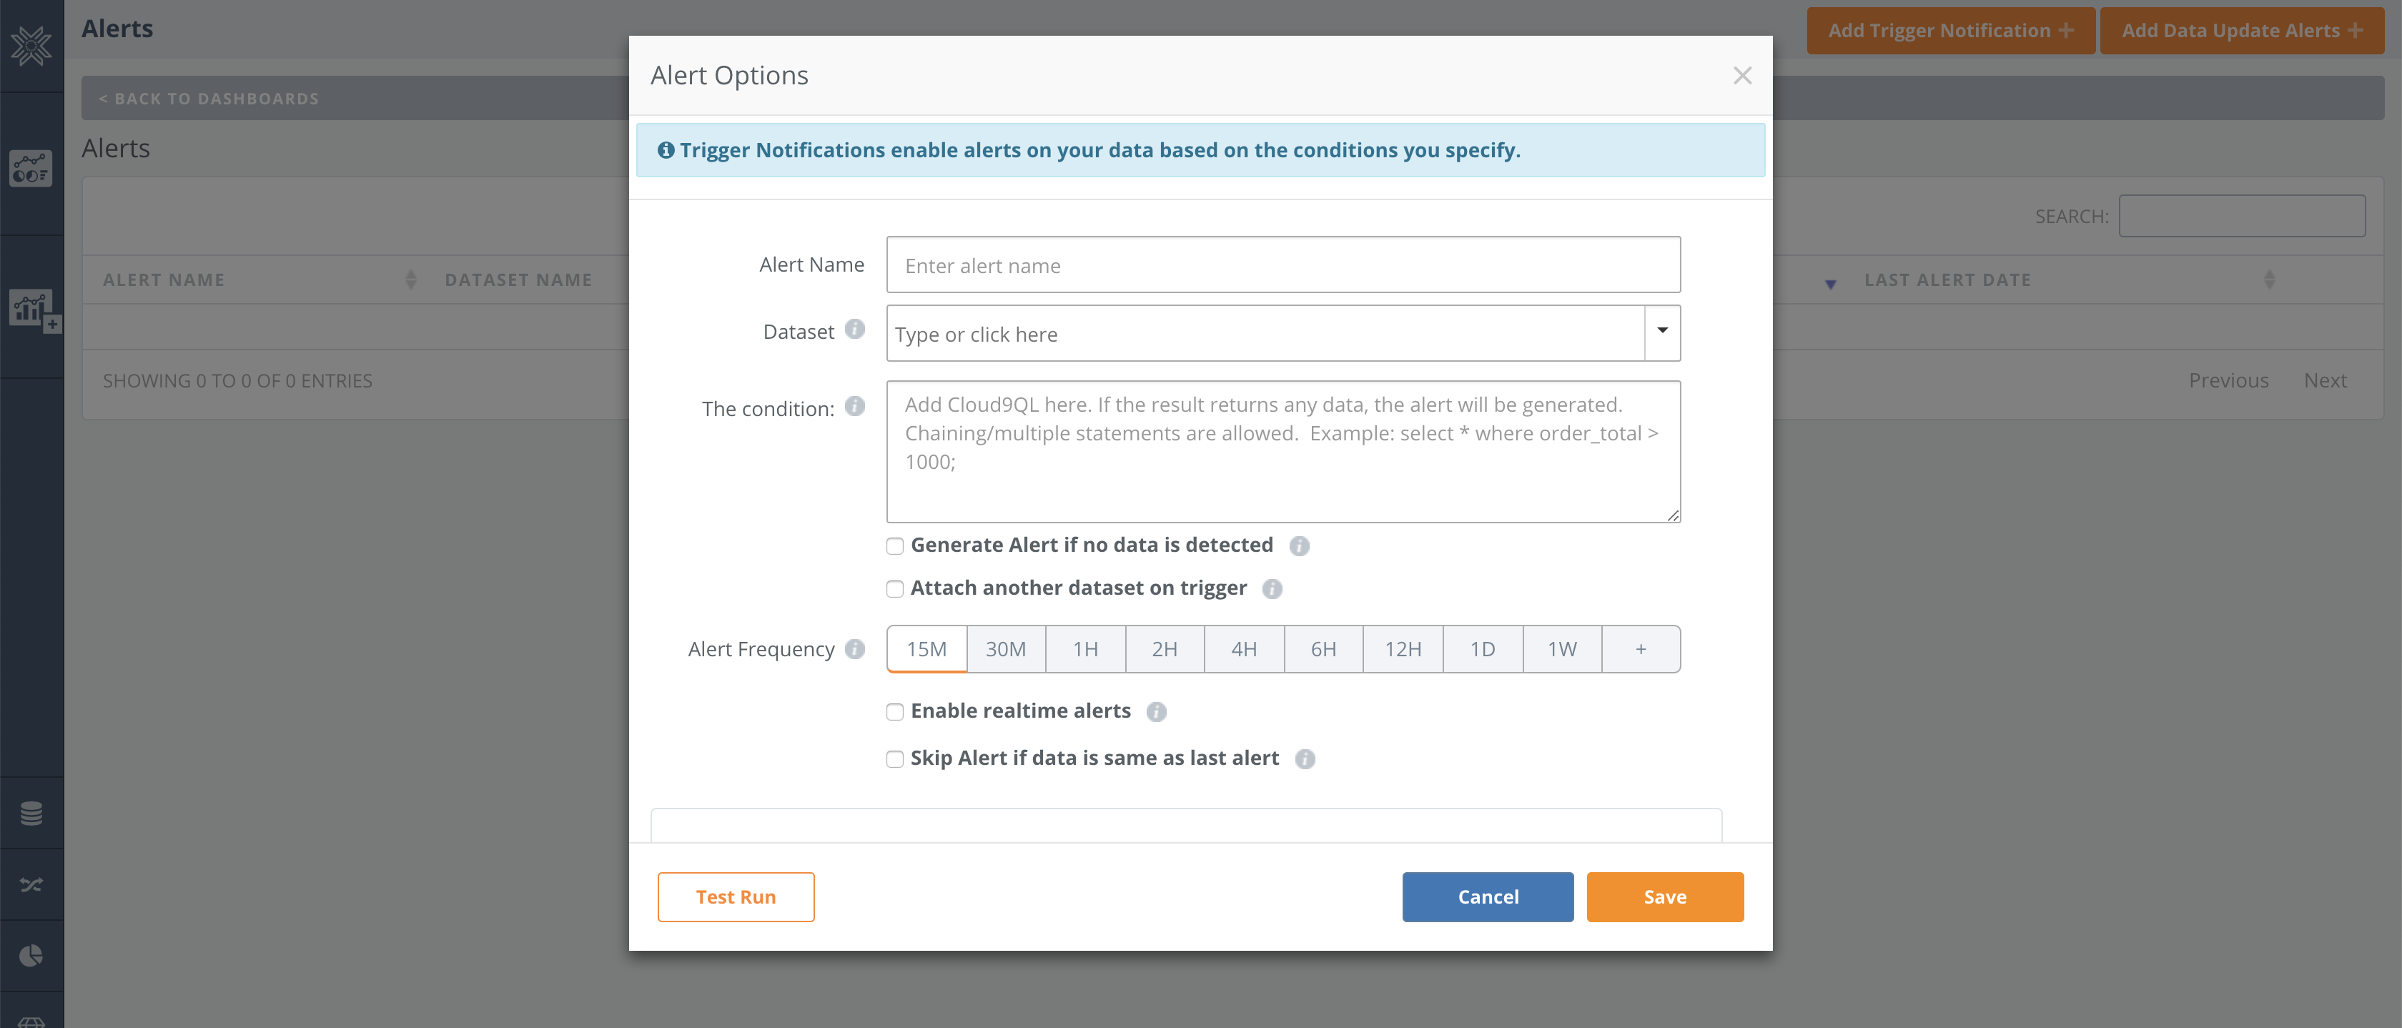Enable realtime alerts checkbox
The height and width of the screenshot is (1028, 2402).
891,711
